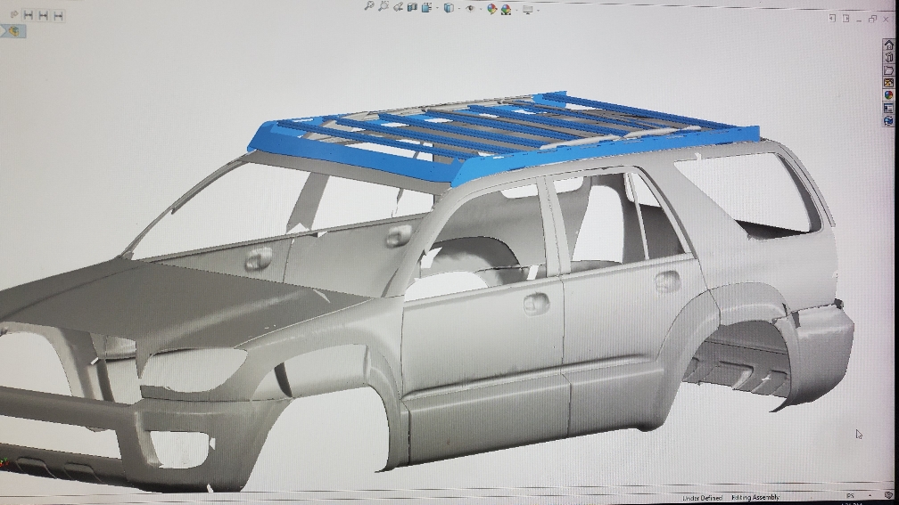
Task: Open the globe forum tab in task pane
Action: point(888,120)
